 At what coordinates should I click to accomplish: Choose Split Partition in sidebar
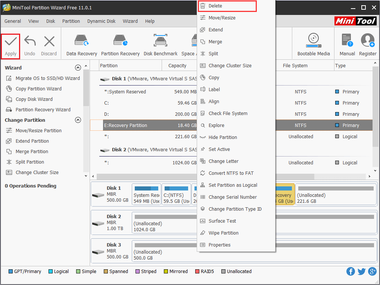pos(25,162)
